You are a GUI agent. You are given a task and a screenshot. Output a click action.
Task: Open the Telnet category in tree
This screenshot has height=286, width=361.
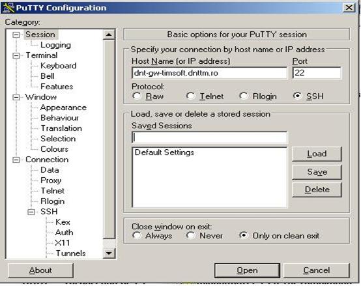(x=53, y=191)
